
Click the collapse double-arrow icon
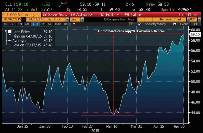(131, 24)
